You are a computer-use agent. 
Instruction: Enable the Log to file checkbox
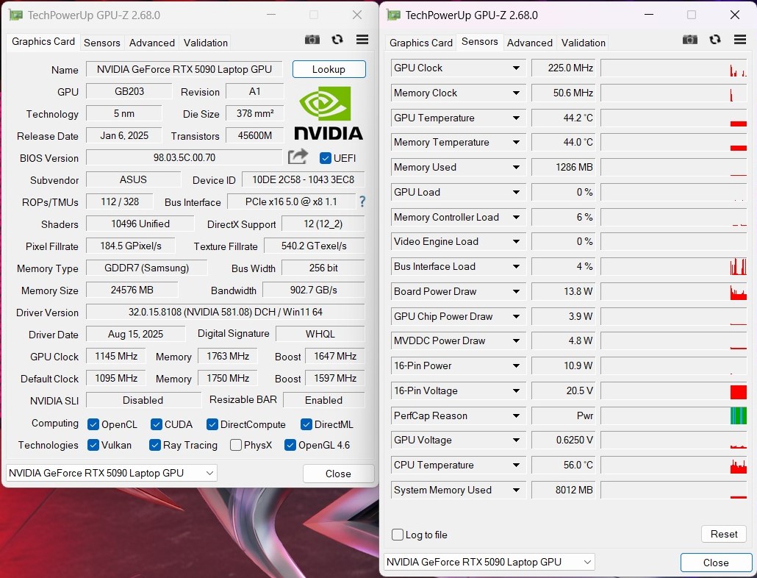pos(398,535)
